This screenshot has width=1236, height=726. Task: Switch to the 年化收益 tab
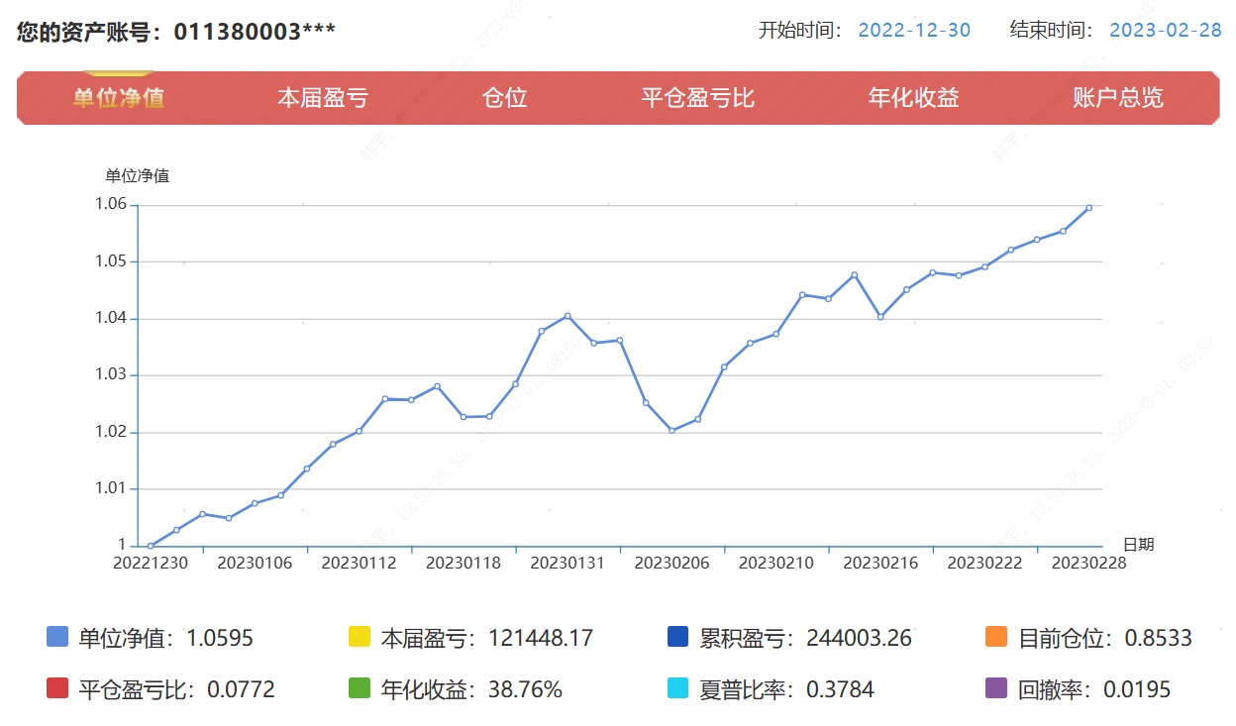click(913, 98)
